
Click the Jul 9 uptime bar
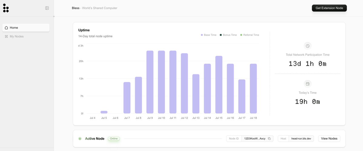point(150,82)
